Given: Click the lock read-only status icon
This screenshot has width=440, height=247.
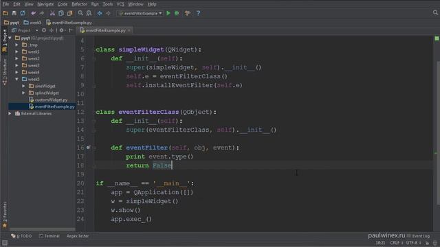Looking at the screenshot, I should [428, 243].
